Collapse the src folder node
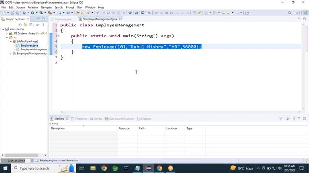 pos(7,37)
